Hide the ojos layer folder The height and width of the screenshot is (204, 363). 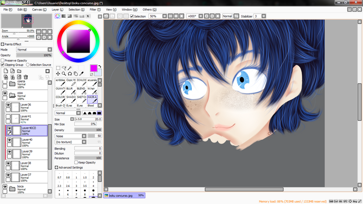(5, 93)
